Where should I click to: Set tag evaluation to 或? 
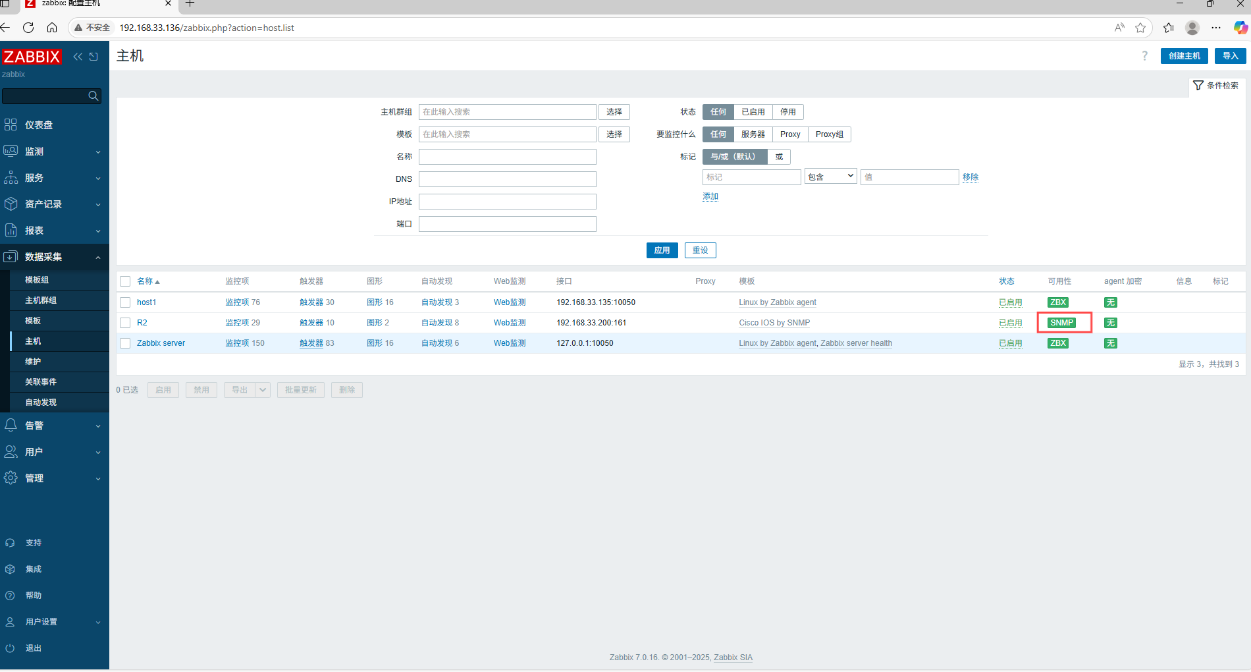tap(779, 157)
